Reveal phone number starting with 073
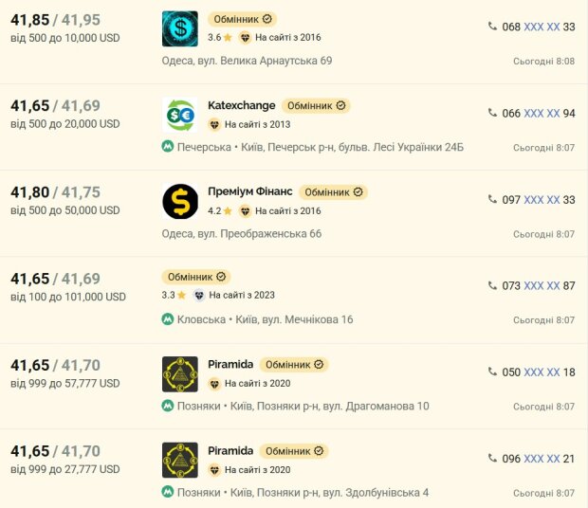 pos(542,286)
